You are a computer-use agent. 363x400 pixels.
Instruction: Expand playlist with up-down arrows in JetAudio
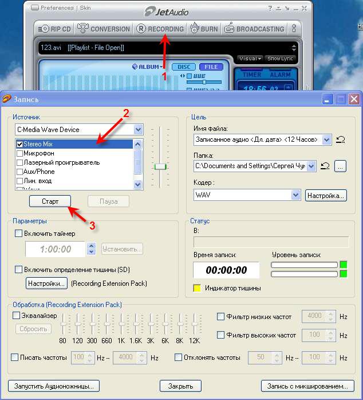[x=294, y=48]
